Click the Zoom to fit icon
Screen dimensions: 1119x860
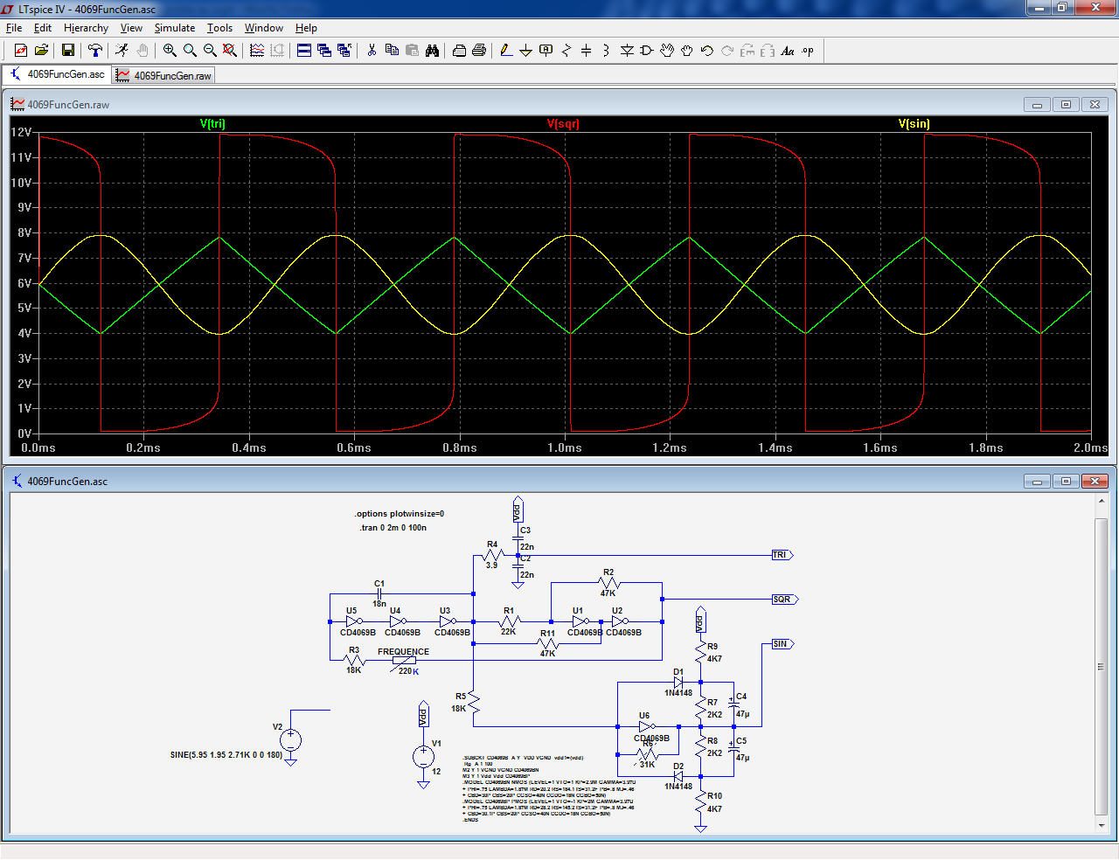[230, 51]
